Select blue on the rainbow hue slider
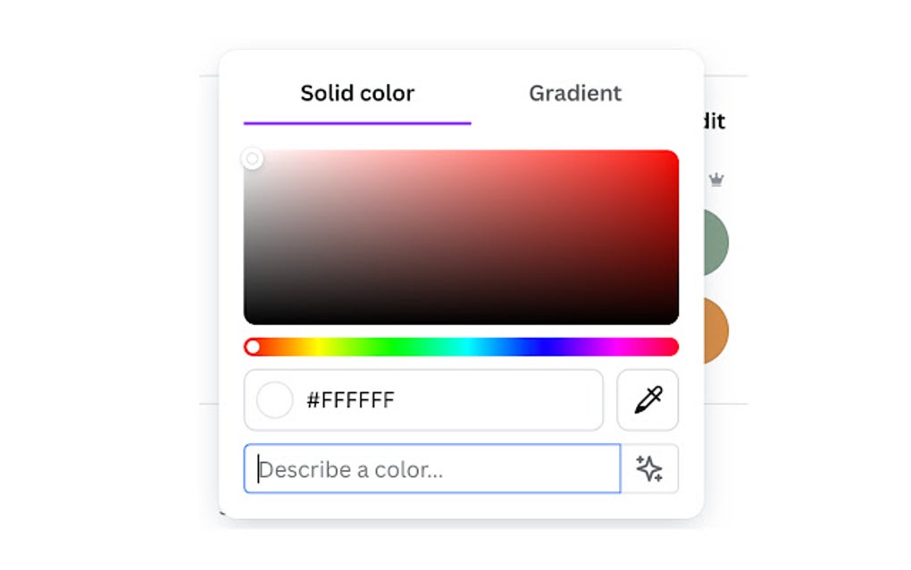 tap(536, 347)
